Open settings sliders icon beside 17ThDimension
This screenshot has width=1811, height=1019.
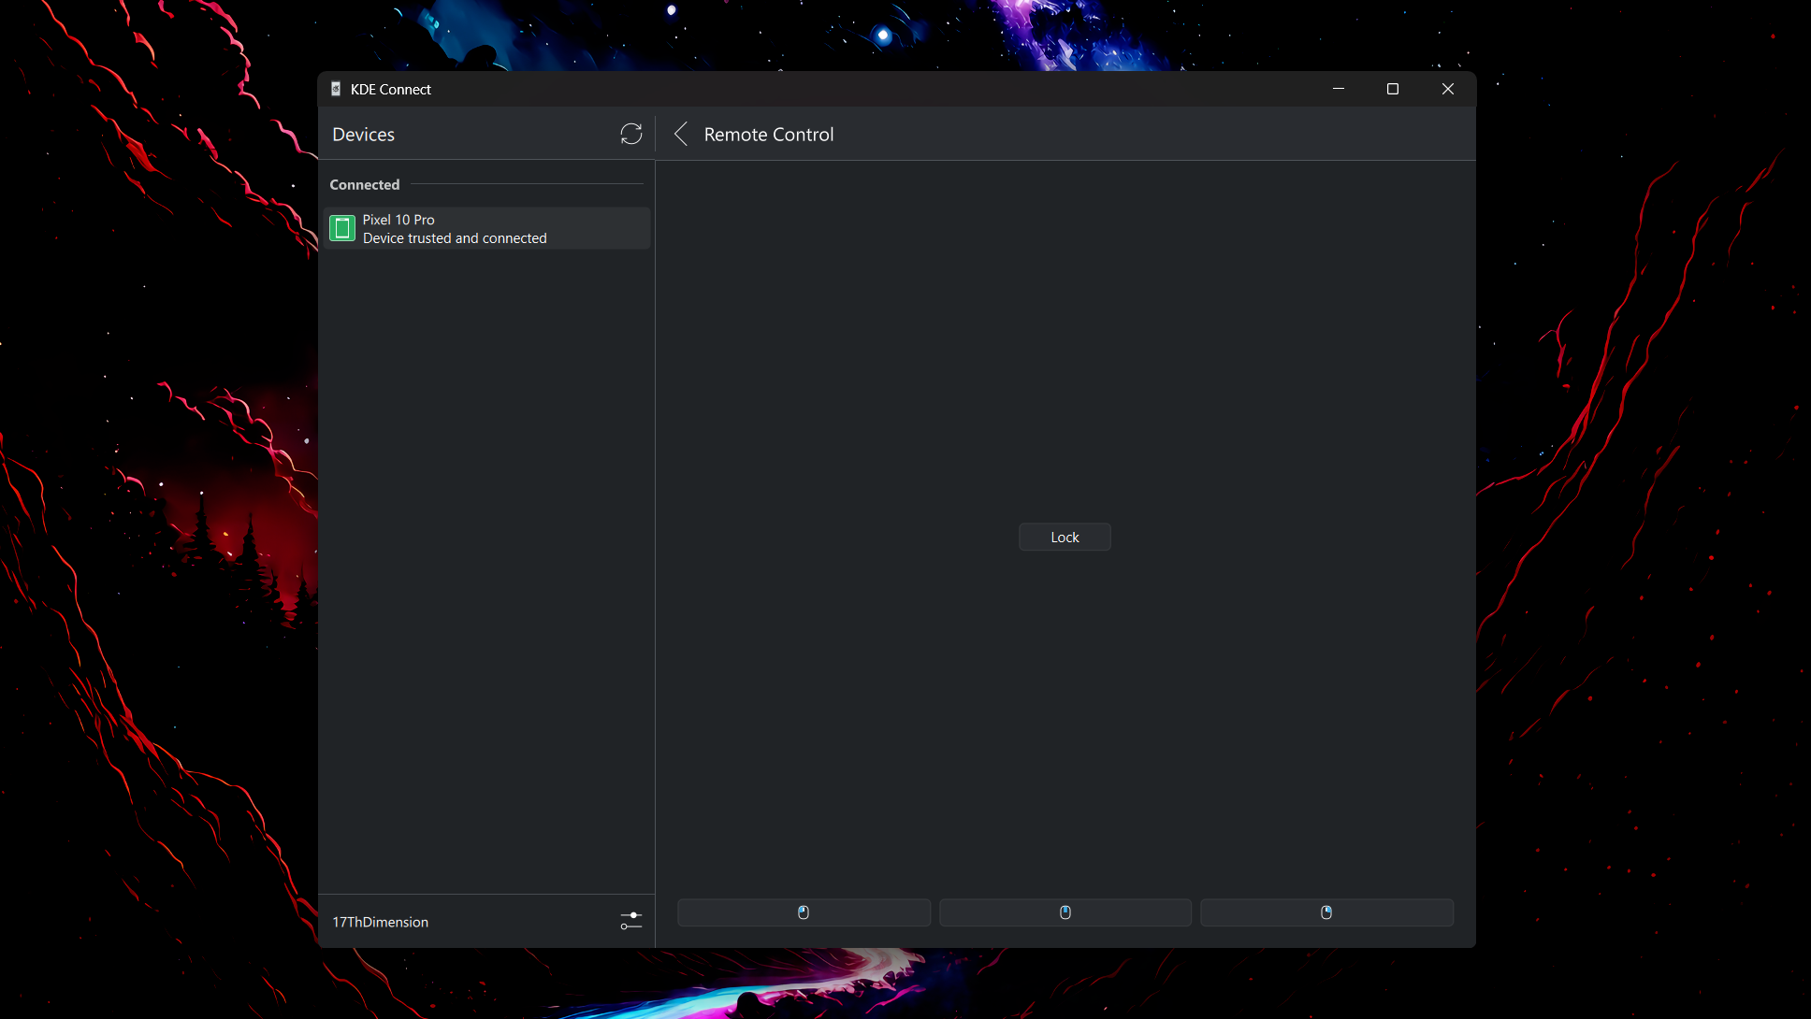coord(631,921)
